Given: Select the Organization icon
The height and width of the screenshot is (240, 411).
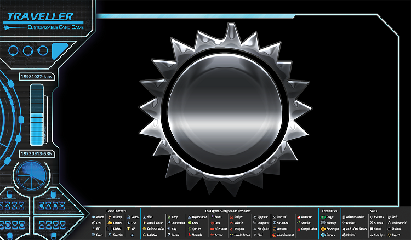Looking at the screenshot, I should pyautogui.click(x=189, y=217).
